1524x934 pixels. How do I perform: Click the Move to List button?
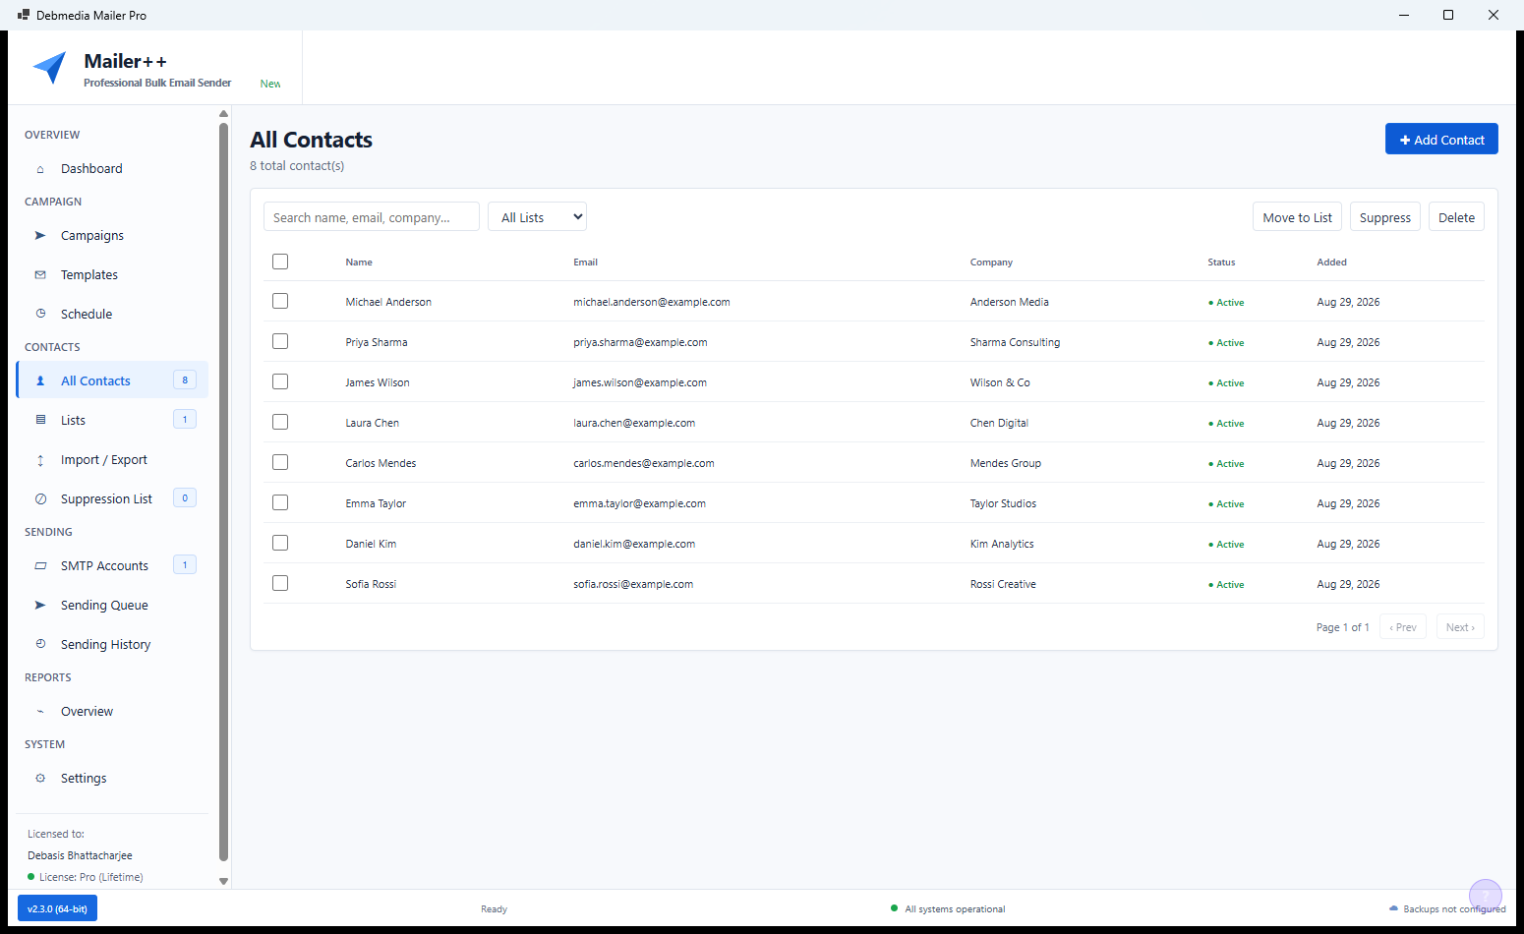1297,217
